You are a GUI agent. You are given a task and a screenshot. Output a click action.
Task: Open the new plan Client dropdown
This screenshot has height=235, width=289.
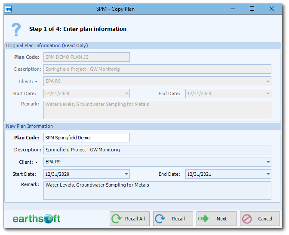click(268, 162)
